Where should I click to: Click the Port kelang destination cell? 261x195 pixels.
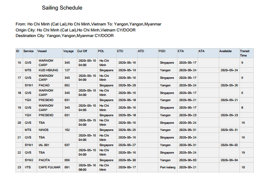tap(167, 167)
